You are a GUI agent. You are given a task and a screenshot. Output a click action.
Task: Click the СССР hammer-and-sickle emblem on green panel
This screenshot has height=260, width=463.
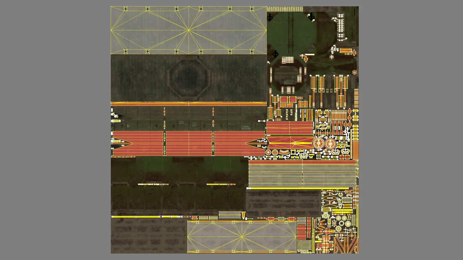click(x=195, y=125)
